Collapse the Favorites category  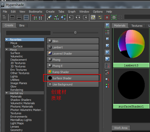coord(7,39)
